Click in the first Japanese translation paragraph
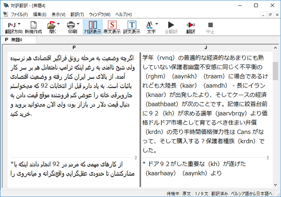 tap(205, 104)
